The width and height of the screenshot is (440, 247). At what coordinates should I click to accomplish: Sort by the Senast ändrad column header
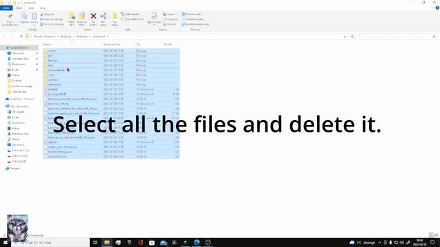(x=111, y=44)
